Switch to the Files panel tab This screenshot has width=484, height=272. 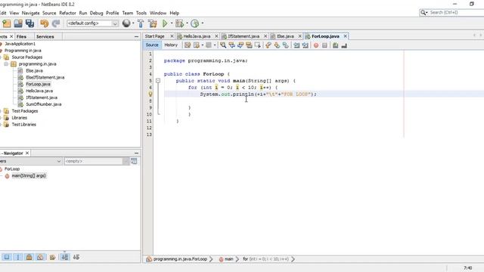[21, 36]
